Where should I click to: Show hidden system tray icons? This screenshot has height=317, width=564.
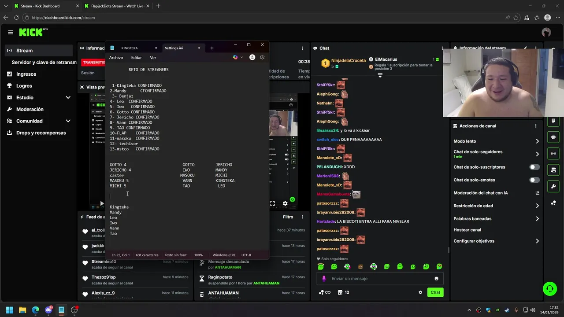click(469, 310)
